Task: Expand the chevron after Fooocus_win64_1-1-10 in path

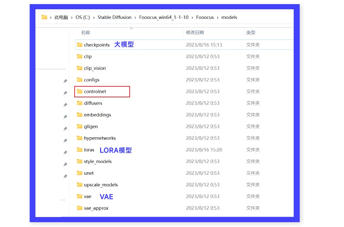Action: coord(192,18)
